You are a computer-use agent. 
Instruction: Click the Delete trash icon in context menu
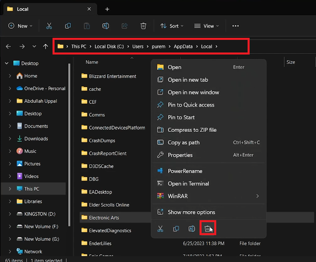pos(207,229)
